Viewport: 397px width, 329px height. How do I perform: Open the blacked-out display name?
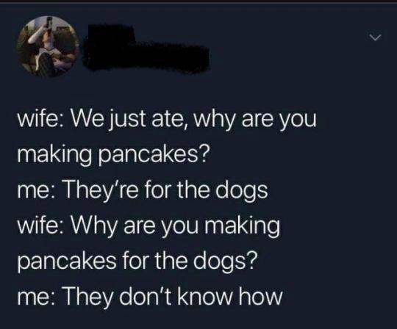point(109,32)
